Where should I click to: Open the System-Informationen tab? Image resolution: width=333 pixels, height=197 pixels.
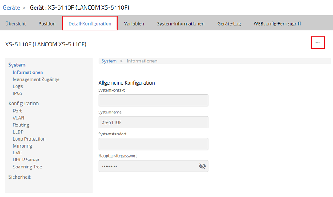pyautogui.click(x=181, y=23)
